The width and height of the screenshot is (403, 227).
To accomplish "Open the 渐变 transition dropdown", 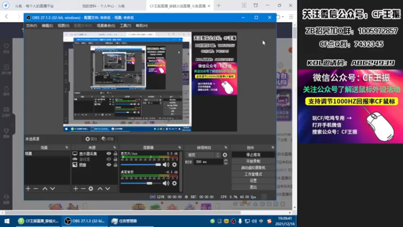I will point(203,155).
